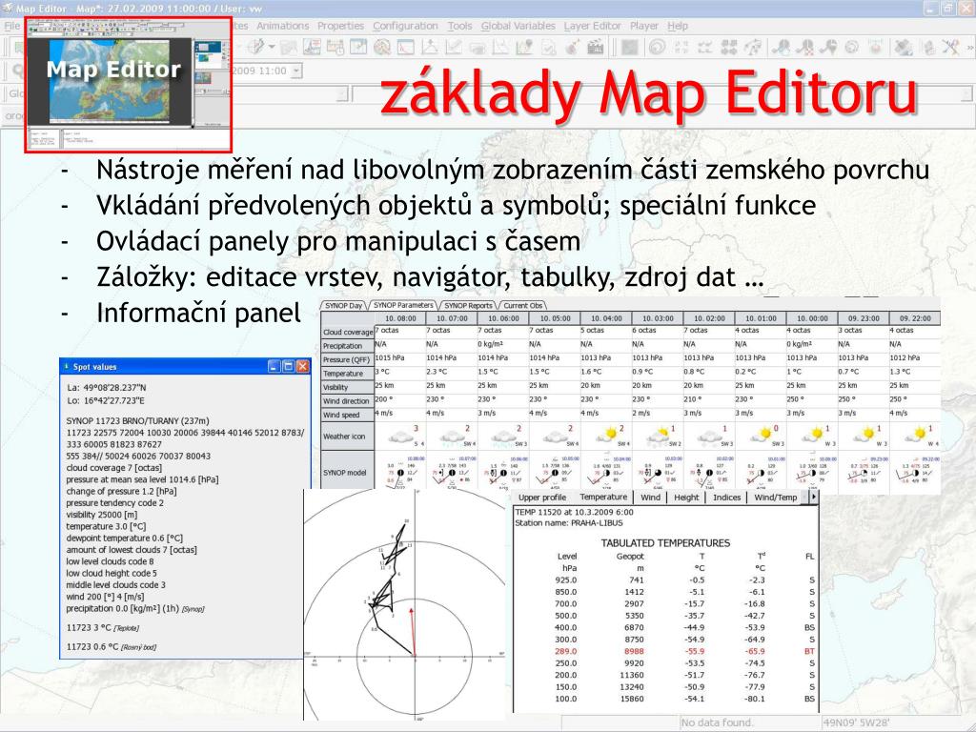Minimize the Spot values window

pos(274,367)
